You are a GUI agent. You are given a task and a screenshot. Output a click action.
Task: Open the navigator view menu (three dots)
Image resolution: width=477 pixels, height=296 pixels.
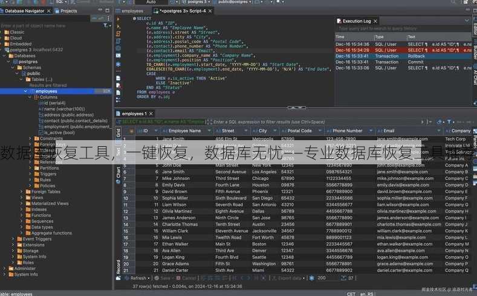(108, 19)
